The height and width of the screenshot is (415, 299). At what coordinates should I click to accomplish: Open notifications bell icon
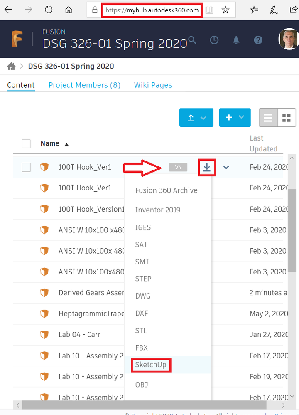(236, 40)
